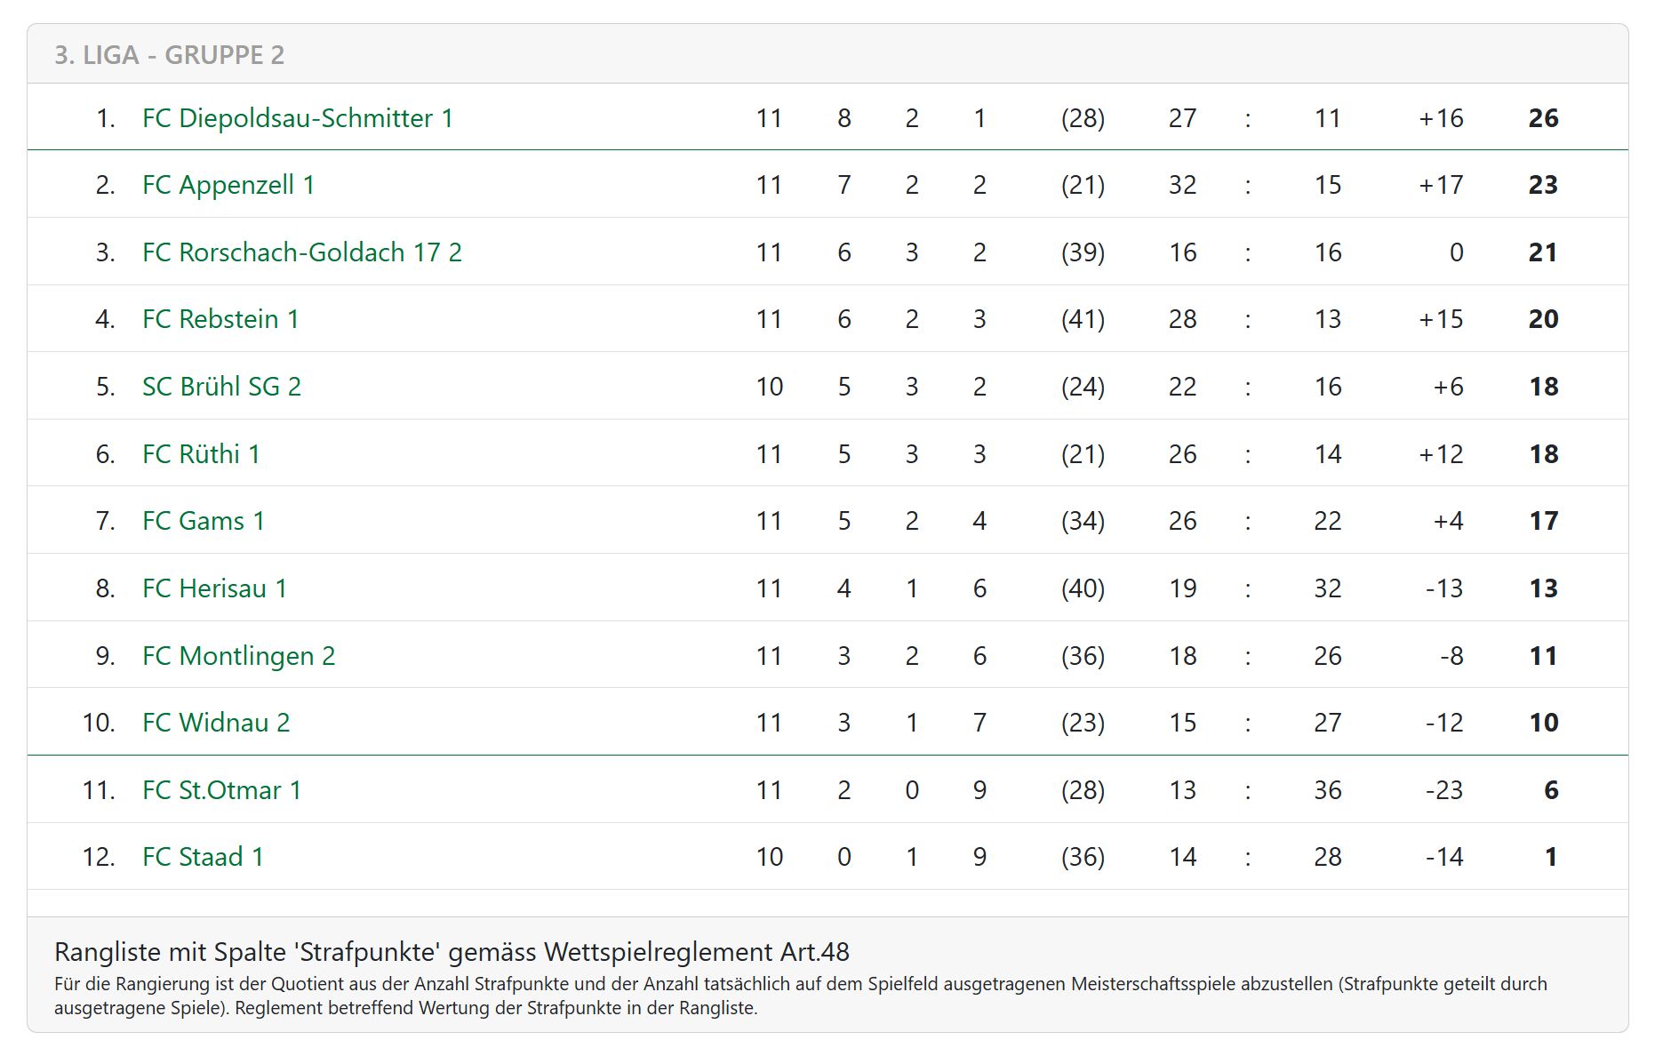Select FC Staad 1 team link
This screenshot has width=1655, height=1056.
click(203, 857)
